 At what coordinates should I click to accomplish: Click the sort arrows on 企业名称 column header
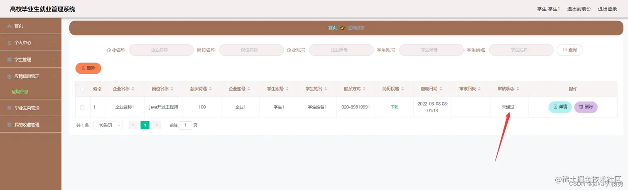(133, 89)
